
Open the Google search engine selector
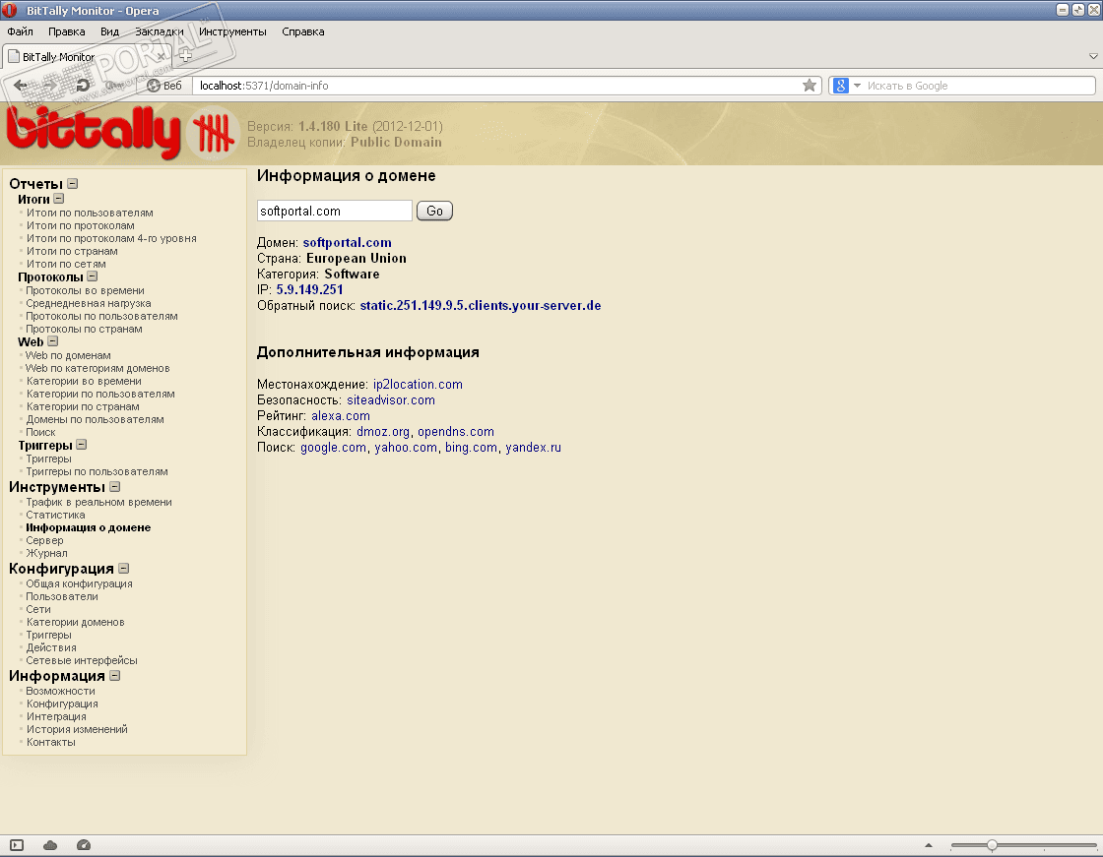point(847,86)
